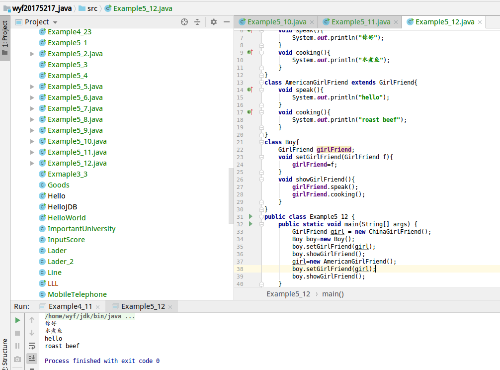Close the Example5_12 run tab
Image resolution: width=500 pixels, height=370 pixels.
[170, 307]
